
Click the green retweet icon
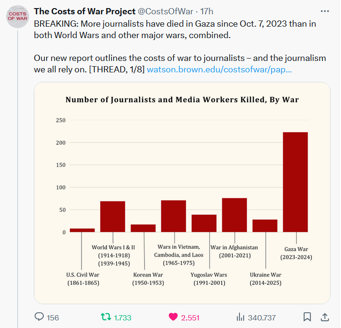(106, 317)
